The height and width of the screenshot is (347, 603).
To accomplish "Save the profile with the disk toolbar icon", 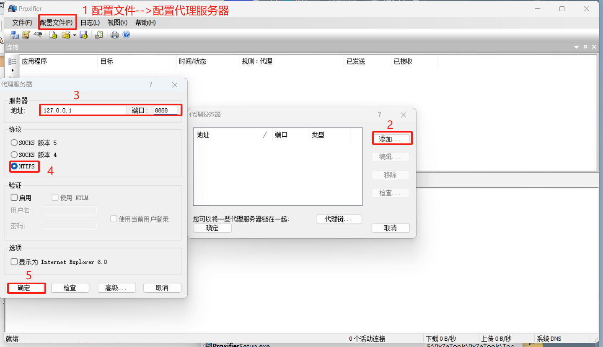I will pos(84,35).
